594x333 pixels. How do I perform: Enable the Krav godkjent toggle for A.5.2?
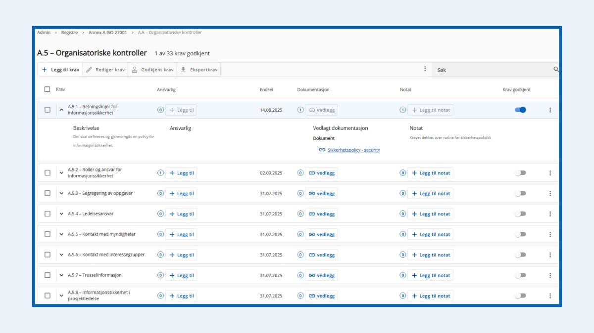coord(520,173)
